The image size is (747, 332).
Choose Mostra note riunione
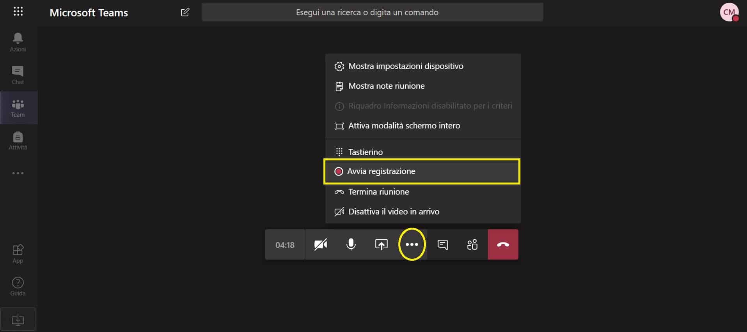coord(423,86)
